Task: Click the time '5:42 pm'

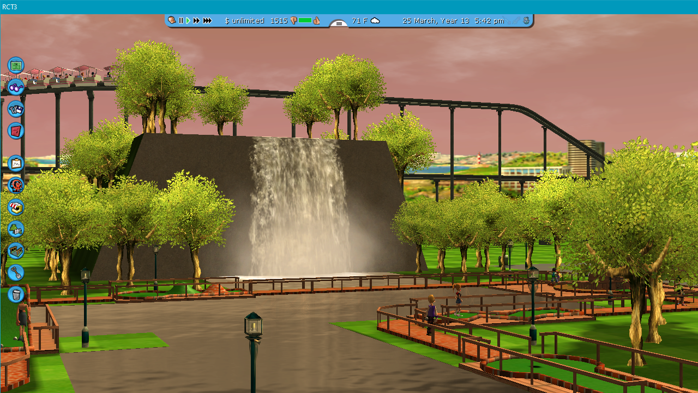Action: [489, 21]
